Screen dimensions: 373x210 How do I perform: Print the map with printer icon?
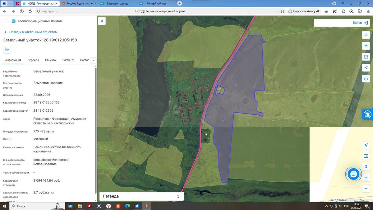click(366, 78)
